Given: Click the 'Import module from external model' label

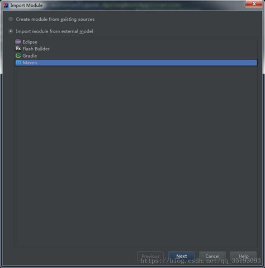Looking at the screenshot, I should 54,31.
